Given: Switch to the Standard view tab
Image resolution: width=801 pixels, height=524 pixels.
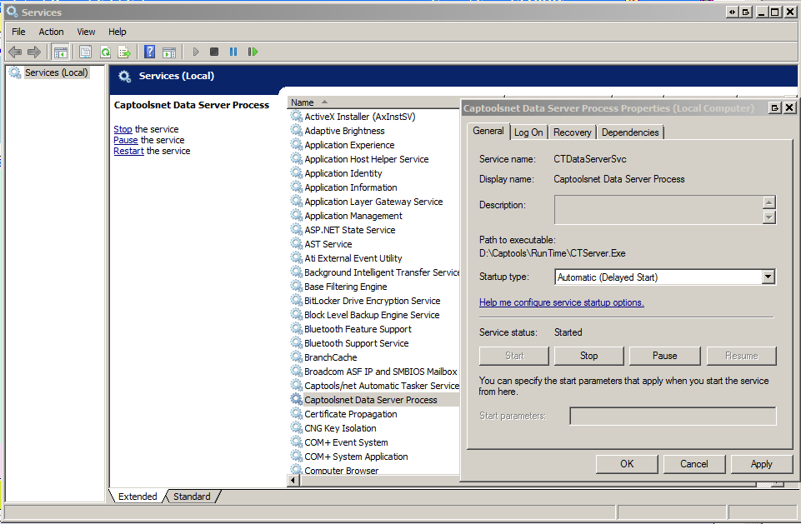Looking at the screenshot, I should pyautogui.click(x=192, y=497).
